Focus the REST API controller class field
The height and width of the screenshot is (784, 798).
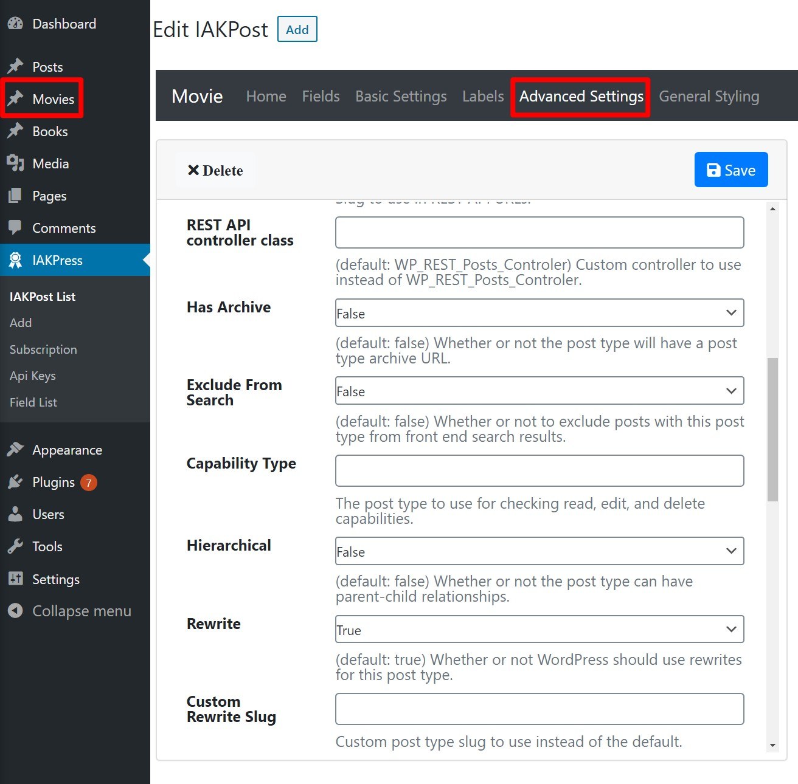coord(540,232)
